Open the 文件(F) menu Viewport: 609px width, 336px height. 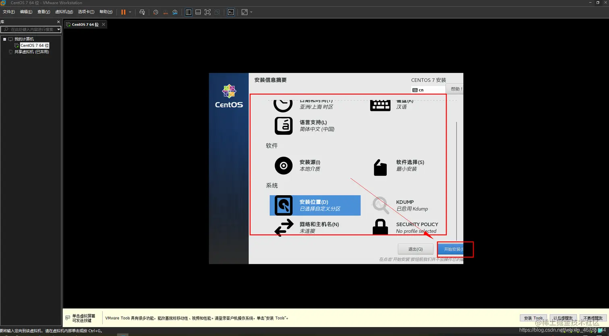(8, 12)
